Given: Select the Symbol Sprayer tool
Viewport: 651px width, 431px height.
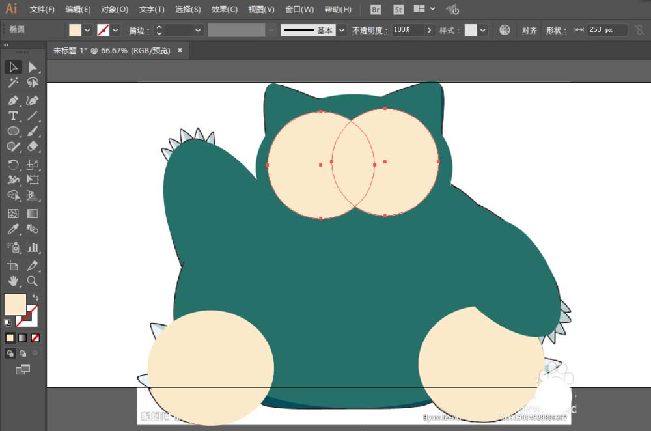Looking at the screenshot, I should click(x=13, y=247).
